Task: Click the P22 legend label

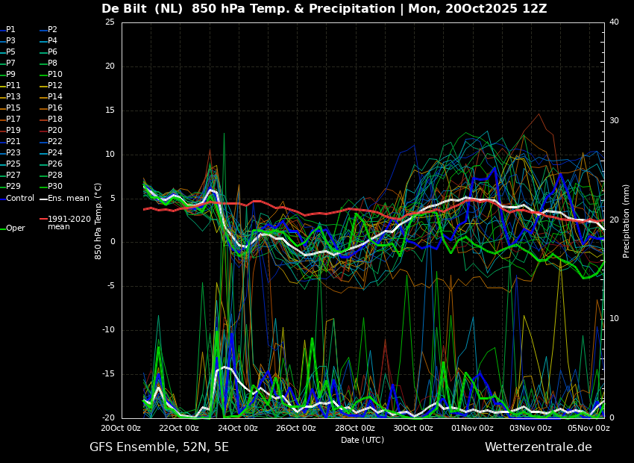Action: tap(55, 141)
